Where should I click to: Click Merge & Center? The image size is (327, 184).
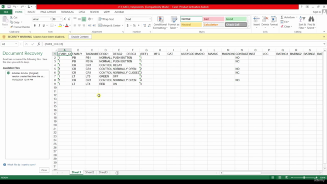[x=109, y=26]
